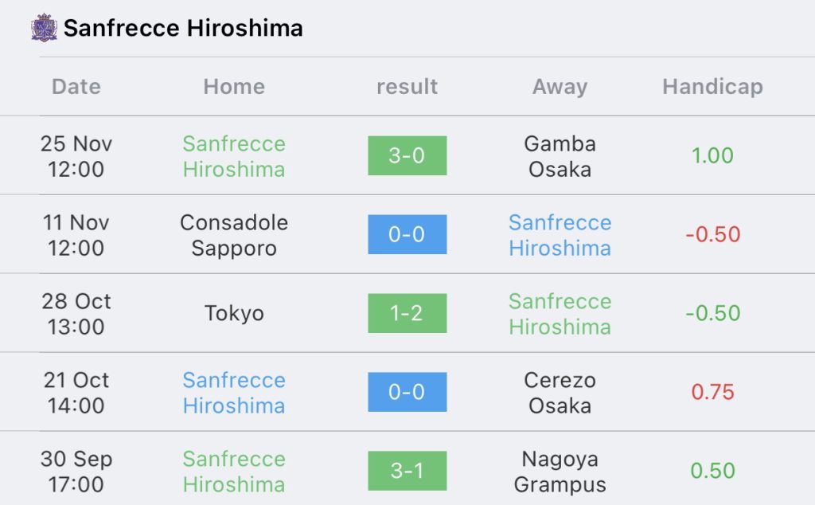Open the 1-2 result badge against Tokyo
Screen dimensions: 815x505
407,313
